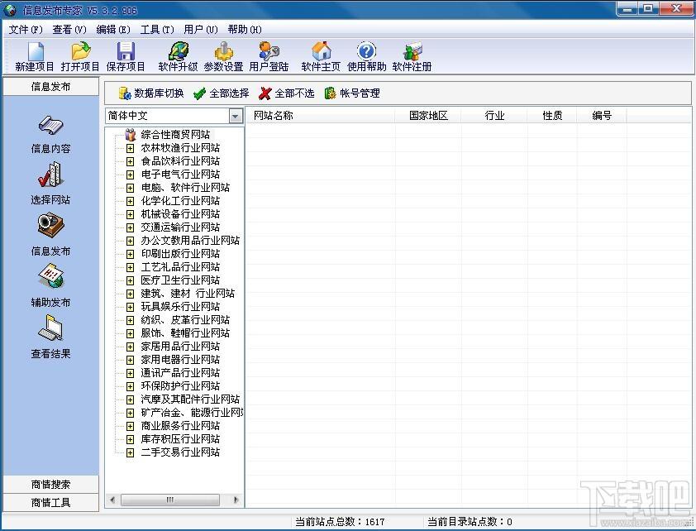Select 家用电器行业网站 in the tree
Viewport: 696px width, 531px height.
180,360
